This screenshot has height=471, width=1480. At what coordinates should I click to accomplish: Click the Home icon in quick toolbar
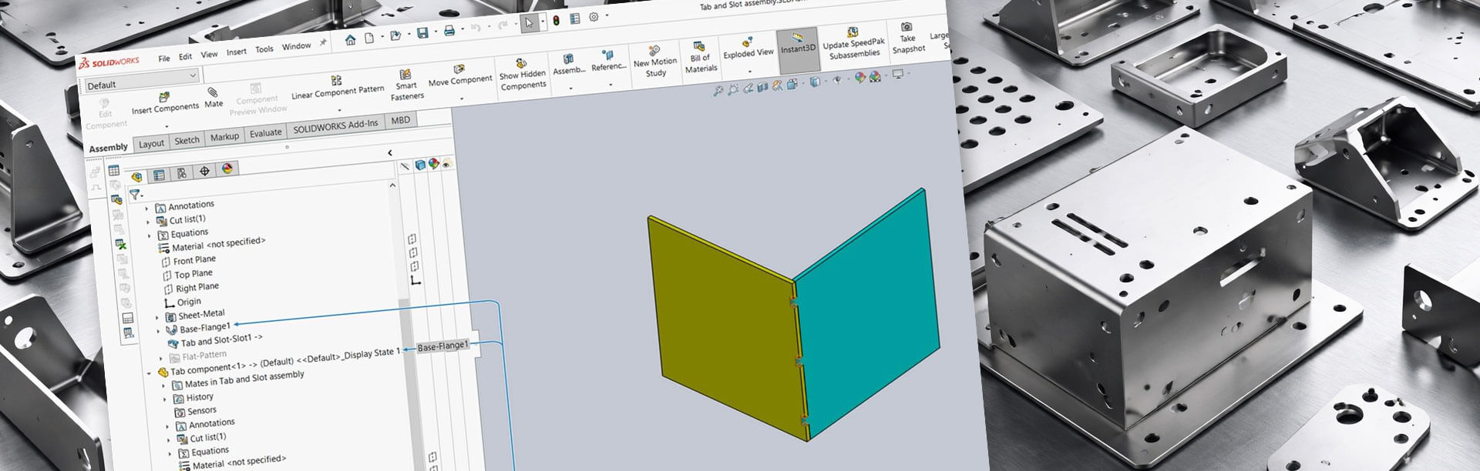[x=350, y=40]
